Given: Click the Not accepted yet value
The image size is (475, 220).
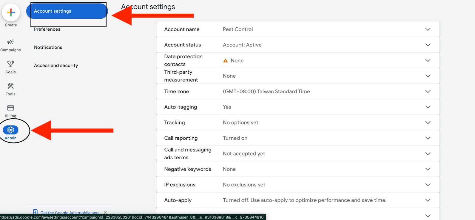Looking at the screenshot, I should coord(244,154).
